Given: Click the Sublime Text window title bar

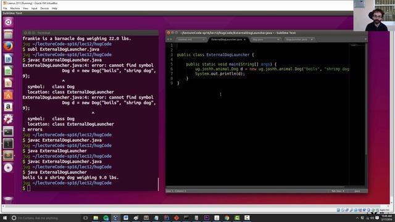Looking at the screenshot, I should (267, 33).
